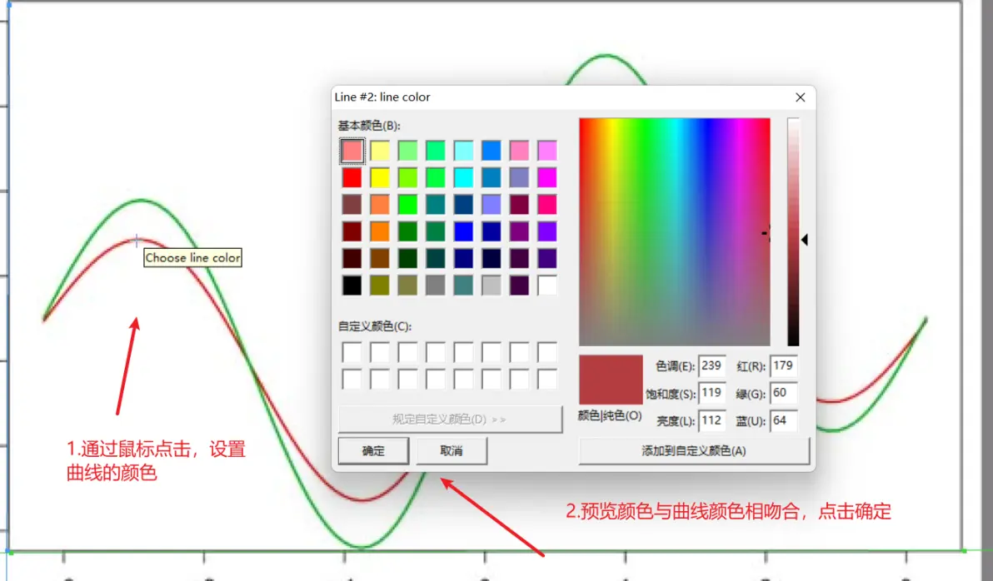Viewport: 993px width, 581px height.
Task: Select the hot pink swatch in third row
Action: [x=547, y=205]
